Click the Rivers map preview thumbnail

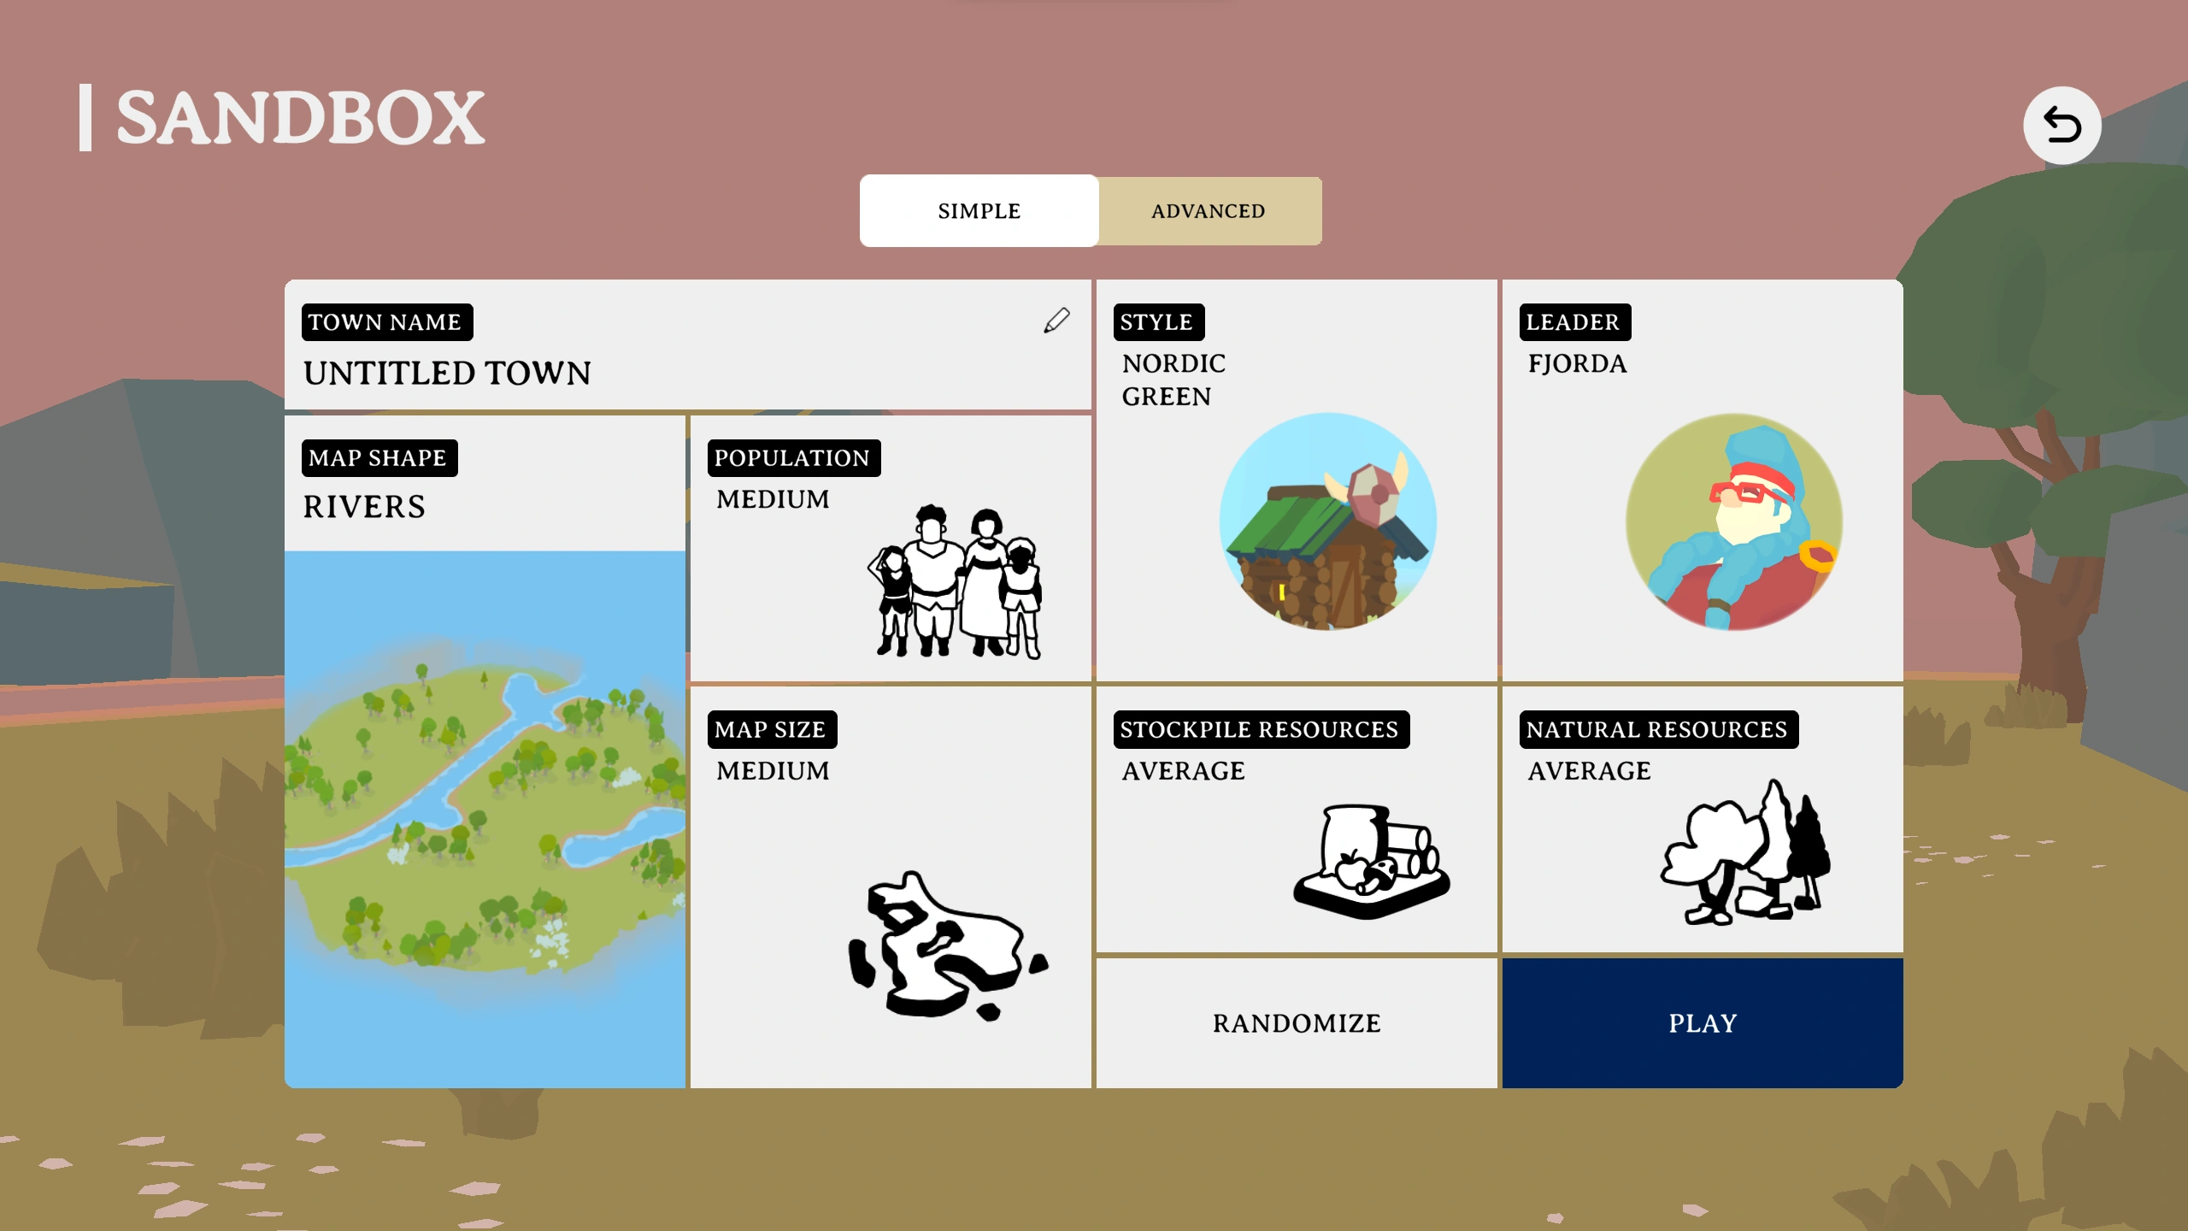[485, 818]
